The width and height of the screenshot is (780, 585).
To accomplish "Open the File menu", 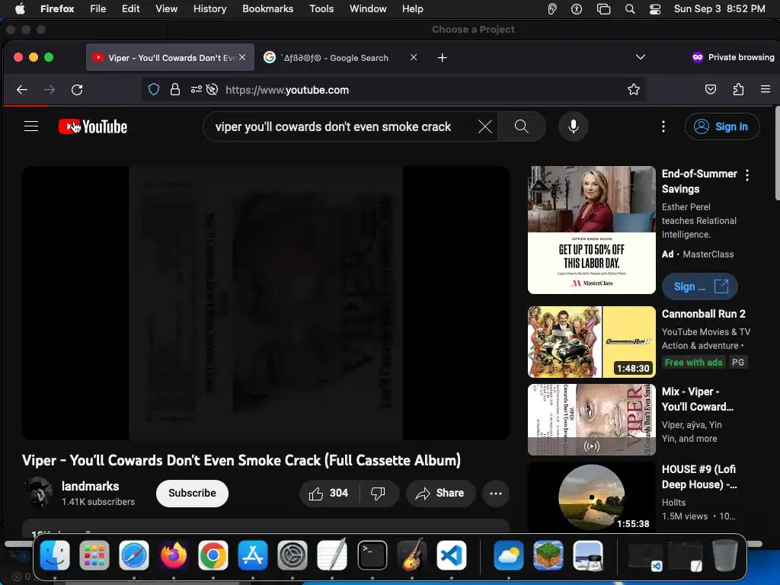I will point(98,9).
